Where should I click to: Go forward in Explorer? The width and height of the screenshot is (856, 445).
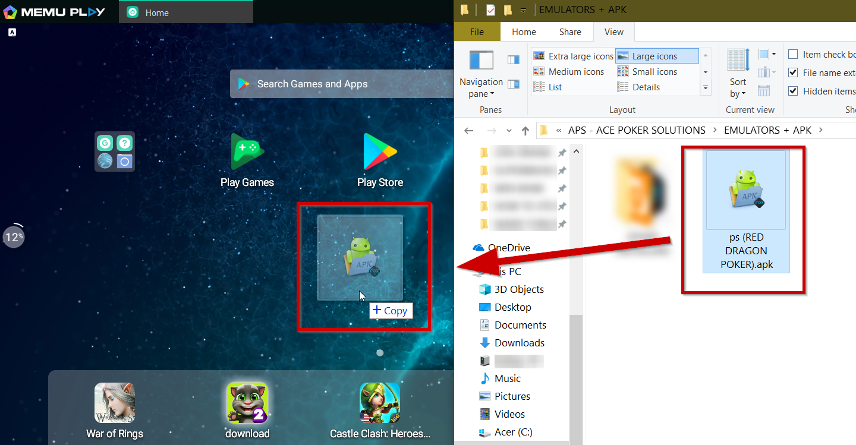click(x=491, y=130)
